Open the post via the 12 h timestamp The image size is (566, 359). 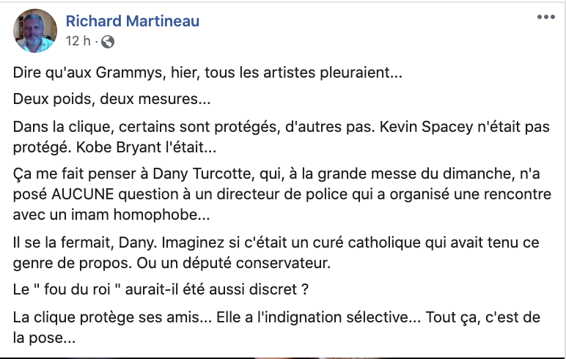pyautogui.click(x=78, y=41)
